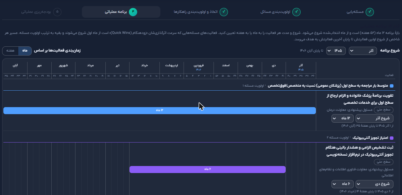Click step number 4 circle icon
402x195 pixels.
[x=133, y=12]
